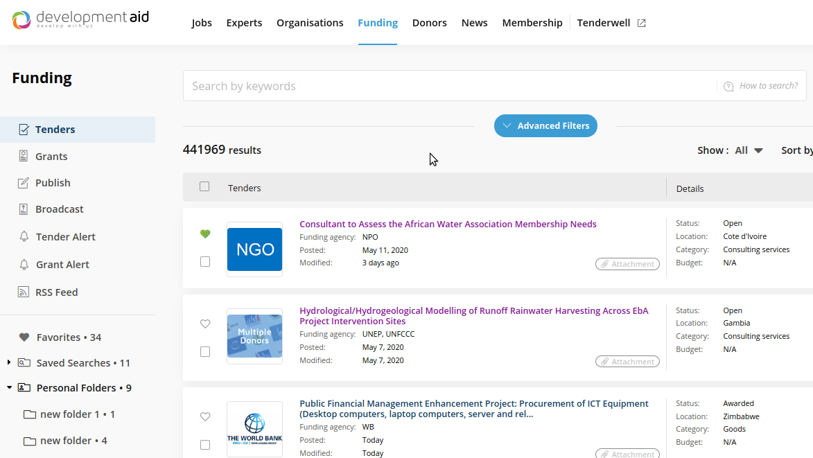Expand the Advanced Filters panel
The height and width of the screenshot is (458, 813).
(545, 126)
